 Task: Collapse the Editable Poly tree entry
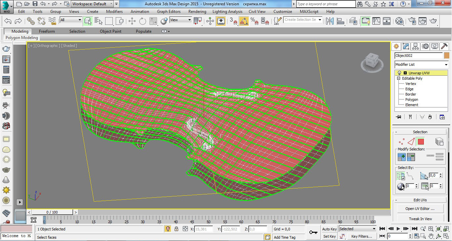click(399, 78)
